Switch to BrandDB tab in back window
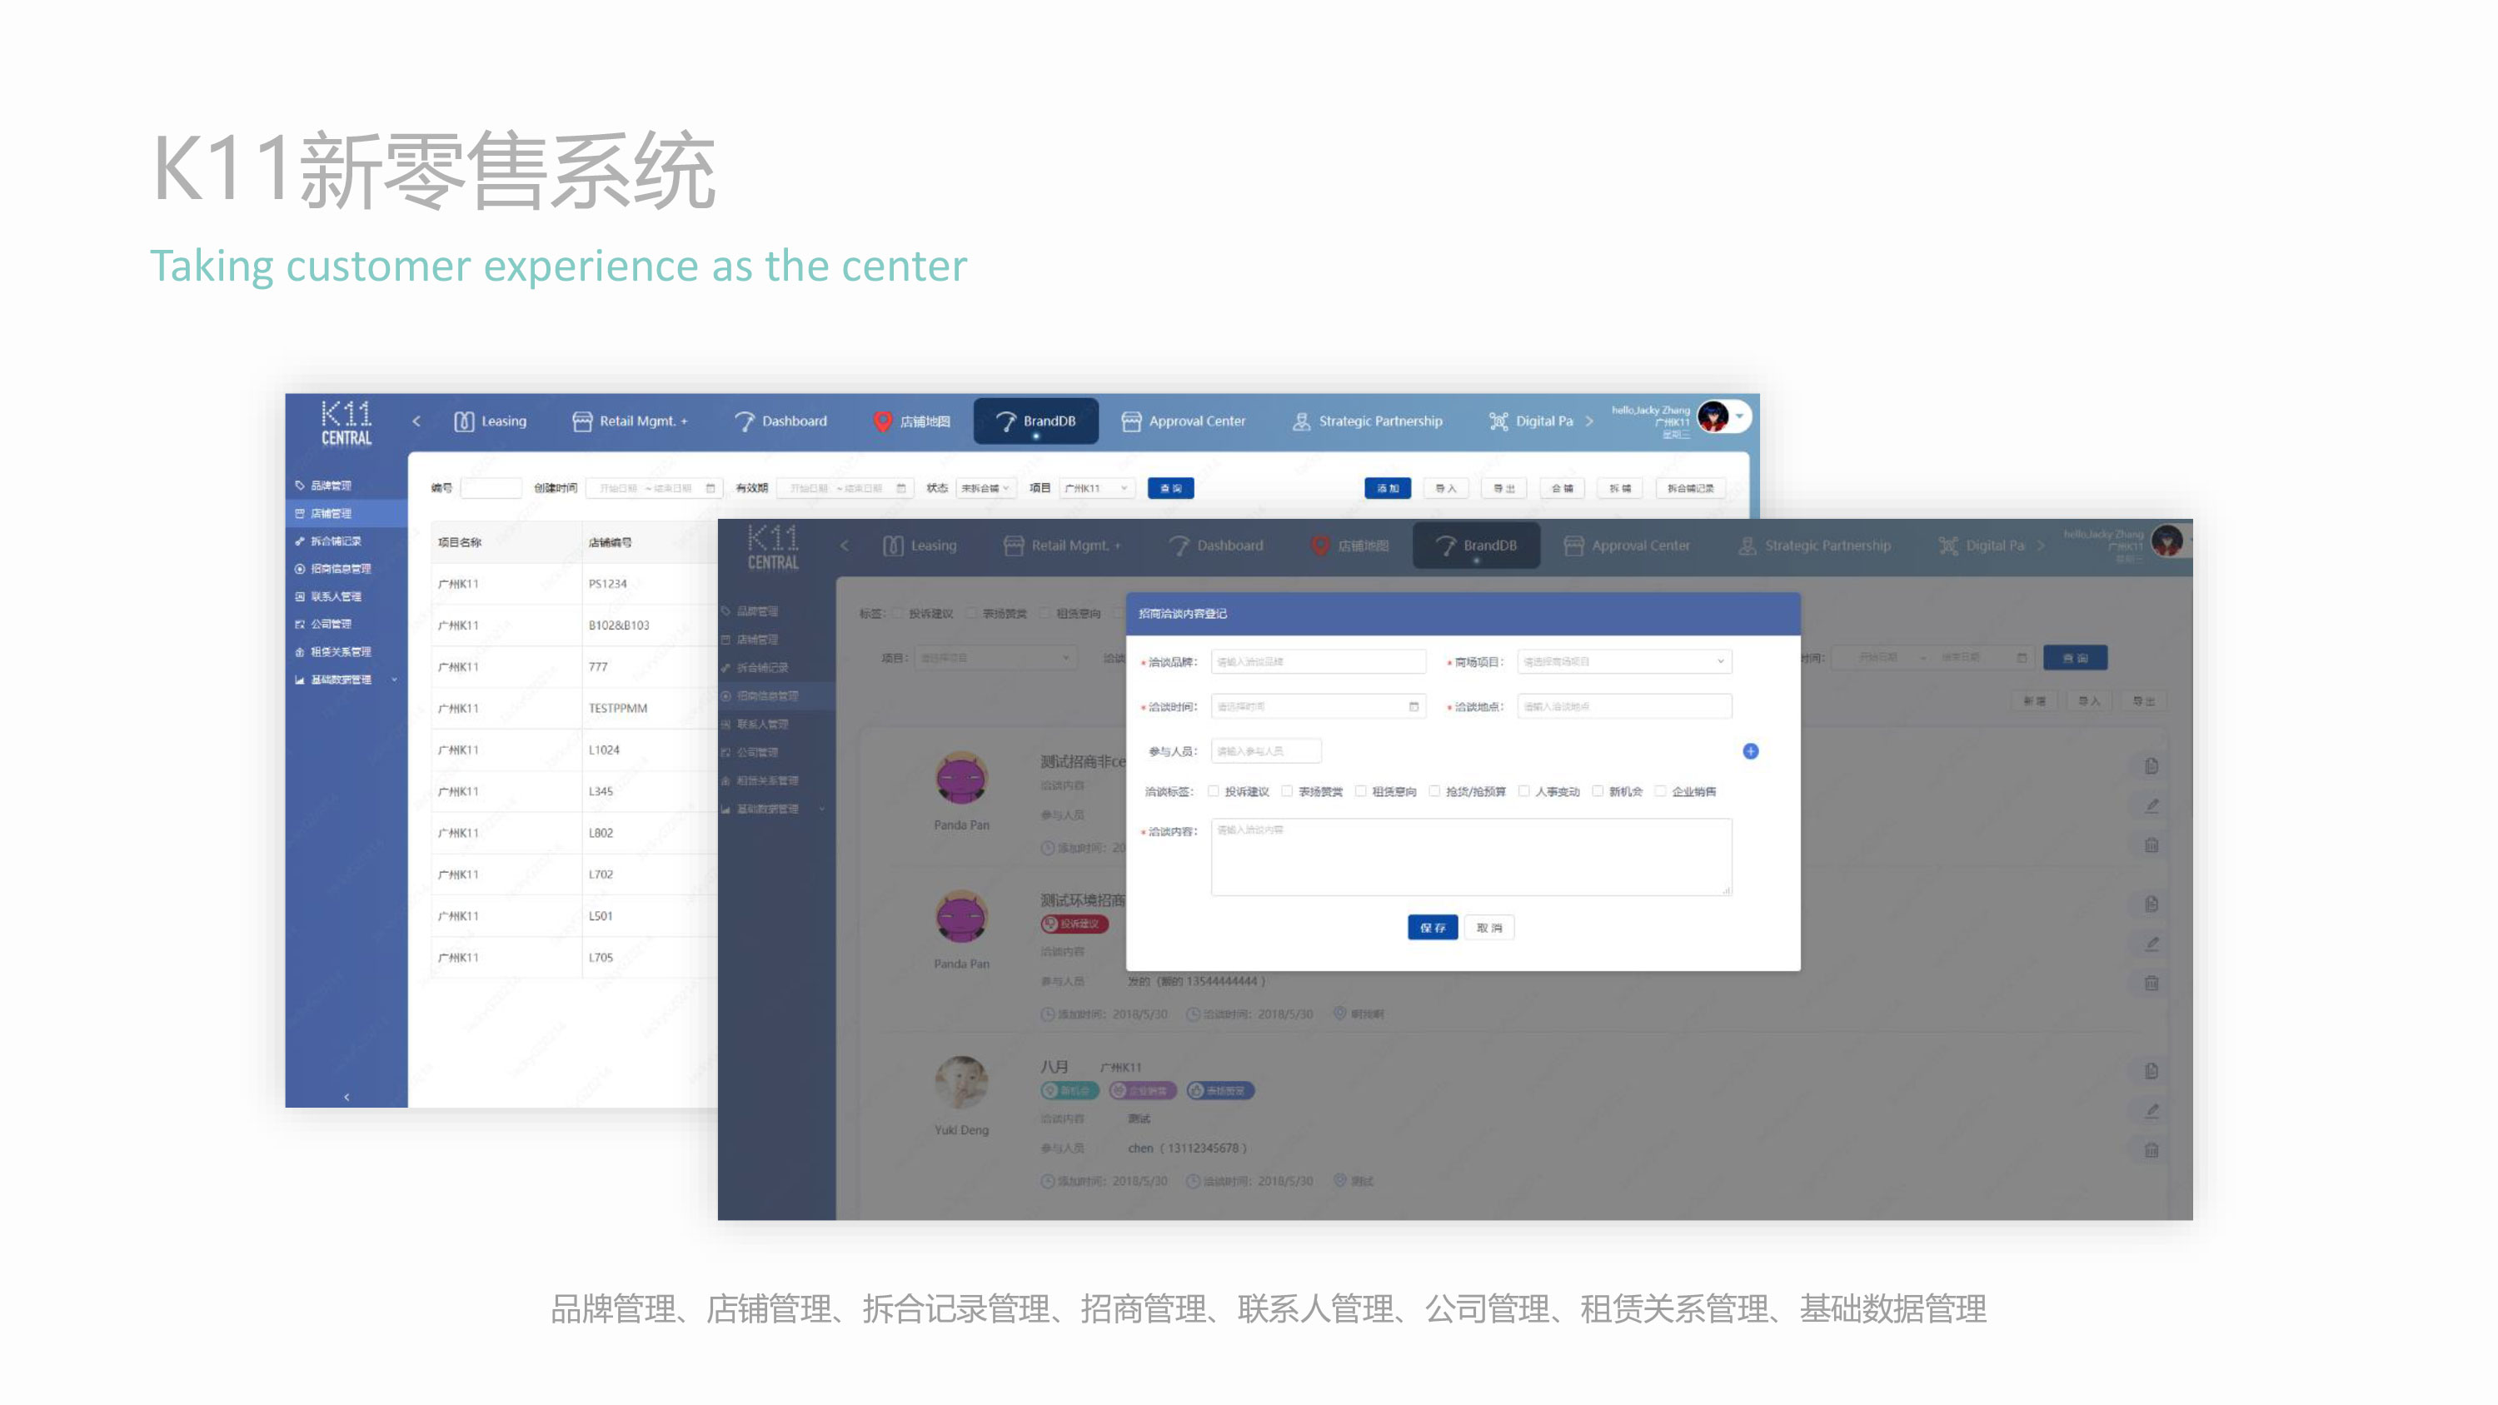Image resolution: width=2498 pixels, height=1405 pixels. click(1035, 421)
